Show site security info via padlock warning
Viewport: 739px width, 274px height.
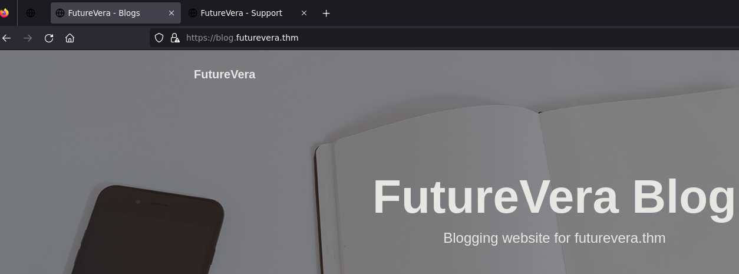point(174,38)
